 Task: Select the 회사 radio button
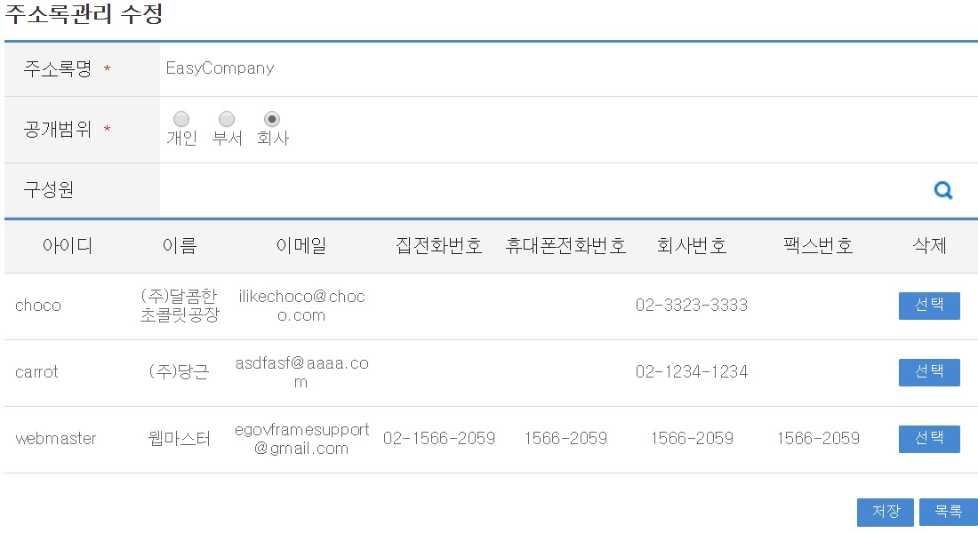tap(272, 119)
